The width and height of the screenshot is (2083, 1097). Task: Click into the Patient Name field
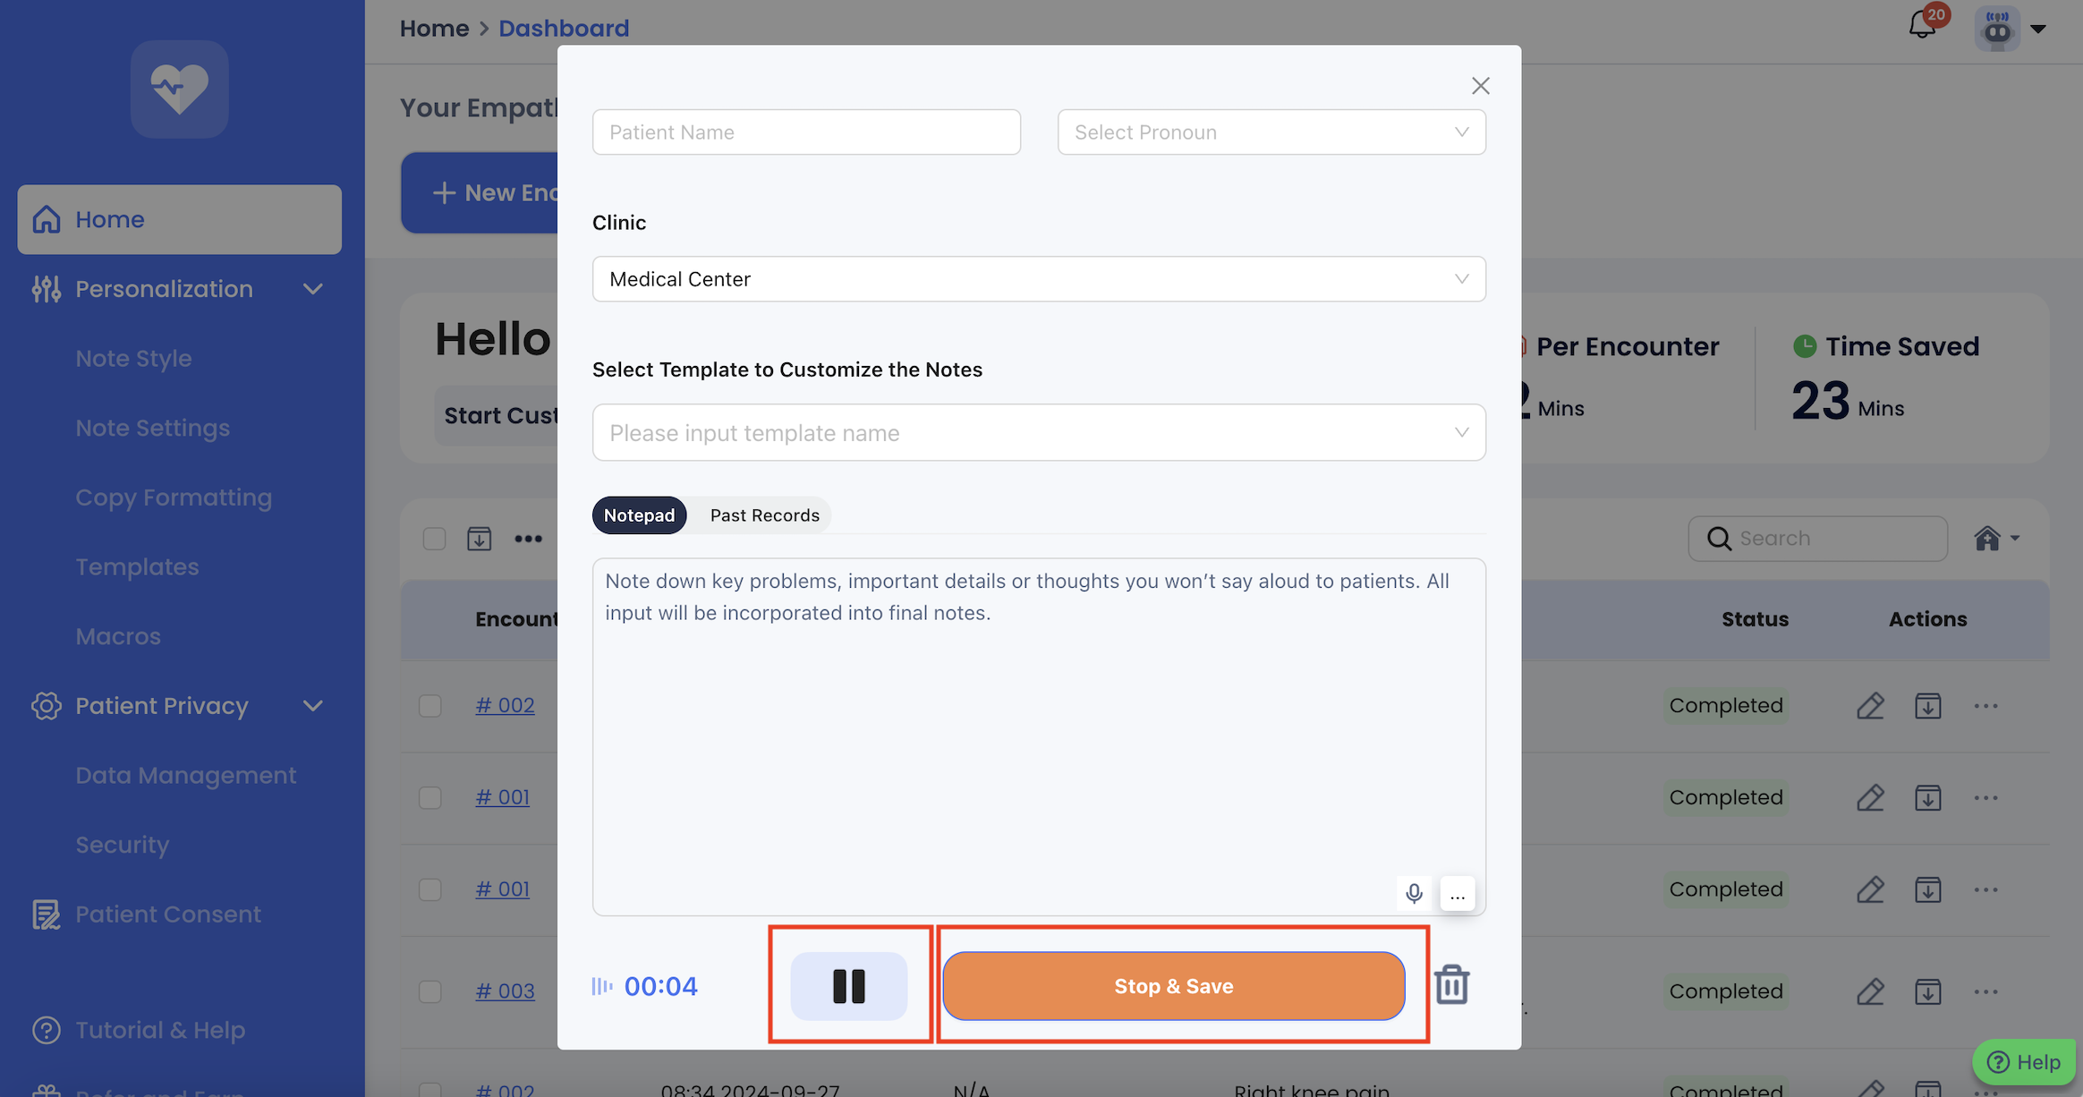(805, 132)
